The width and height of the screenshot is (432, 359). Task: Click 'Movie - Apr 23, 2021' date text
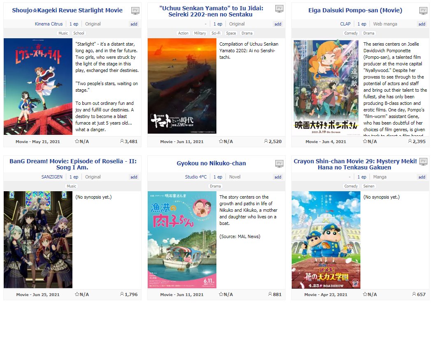326,294
